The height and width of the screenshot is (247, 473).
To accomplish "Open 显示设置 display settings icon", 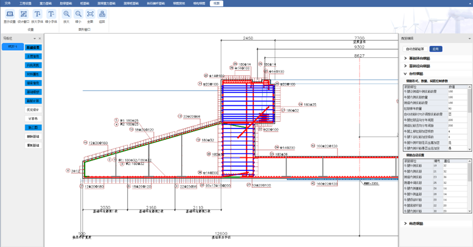I will tap(10, 16).
